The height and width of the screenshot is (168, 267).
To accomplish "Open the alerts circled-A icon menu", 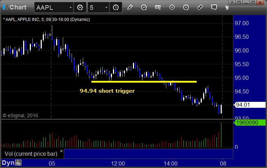I will coord(186,7).
